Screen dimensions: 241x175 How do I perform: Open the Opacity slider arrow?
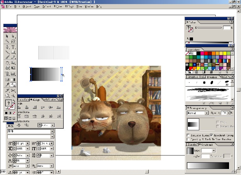pyautogui.click(x=228, y=113)
